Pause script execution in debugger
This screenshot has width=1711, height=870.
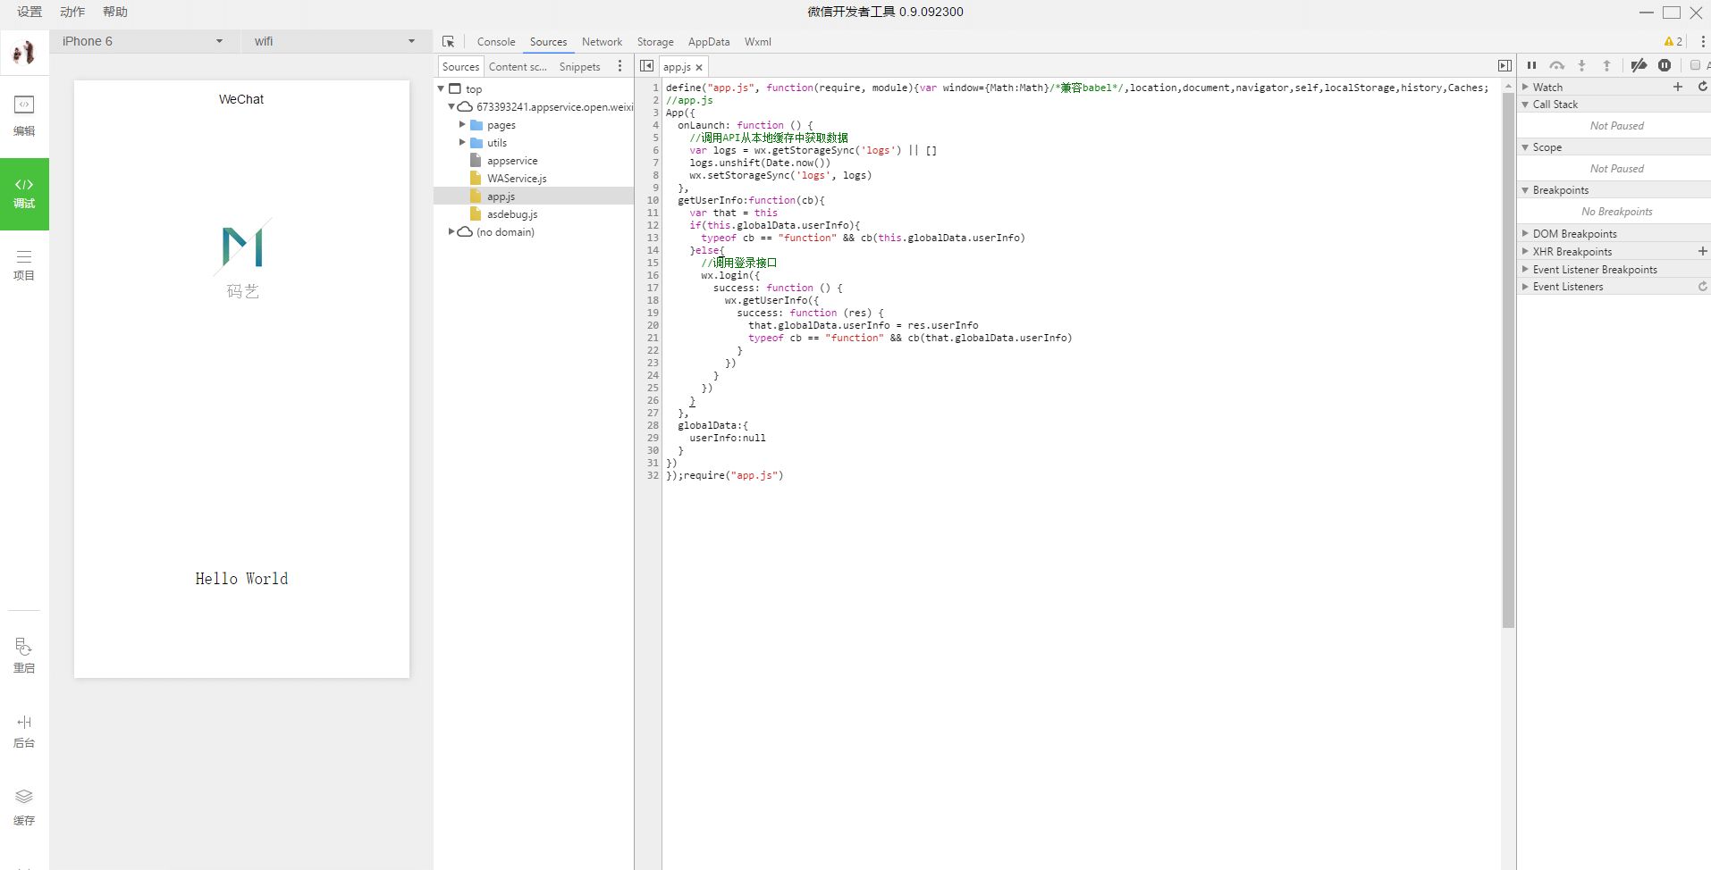(1531, 65)
